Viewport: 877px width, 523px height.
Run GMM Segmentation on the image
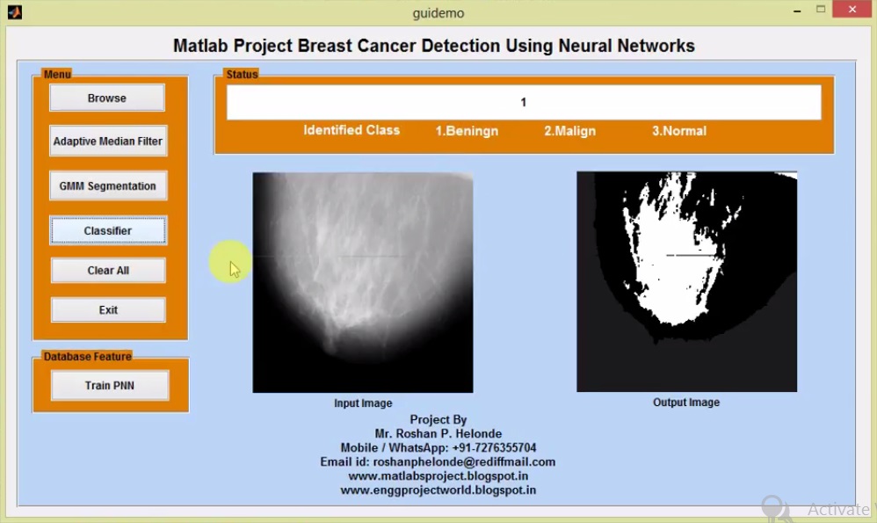tap(107, 185)
